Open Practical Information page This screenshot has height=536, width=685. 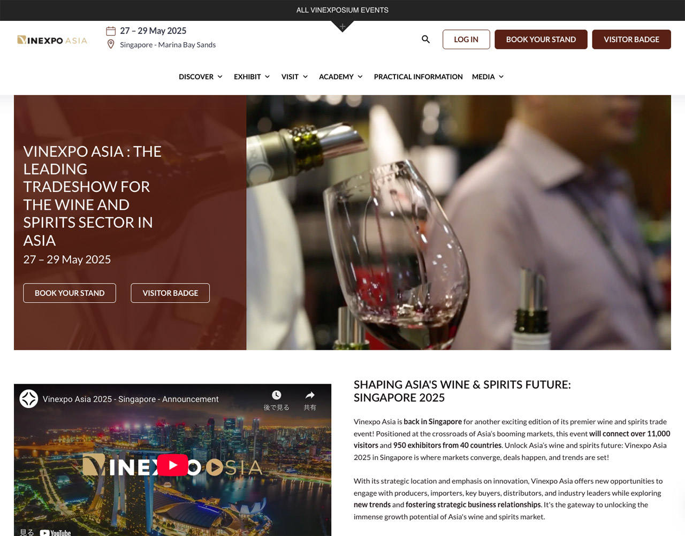[x=418, y=76]
